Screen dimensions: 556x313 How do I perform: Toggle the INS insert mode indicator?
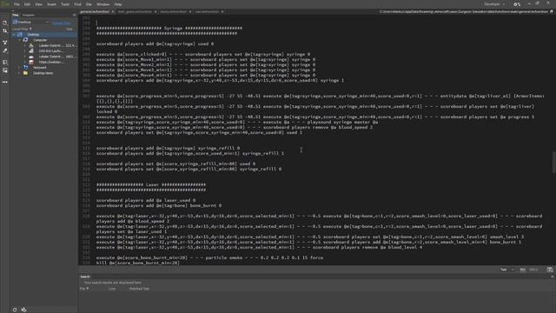pos(522,270)
